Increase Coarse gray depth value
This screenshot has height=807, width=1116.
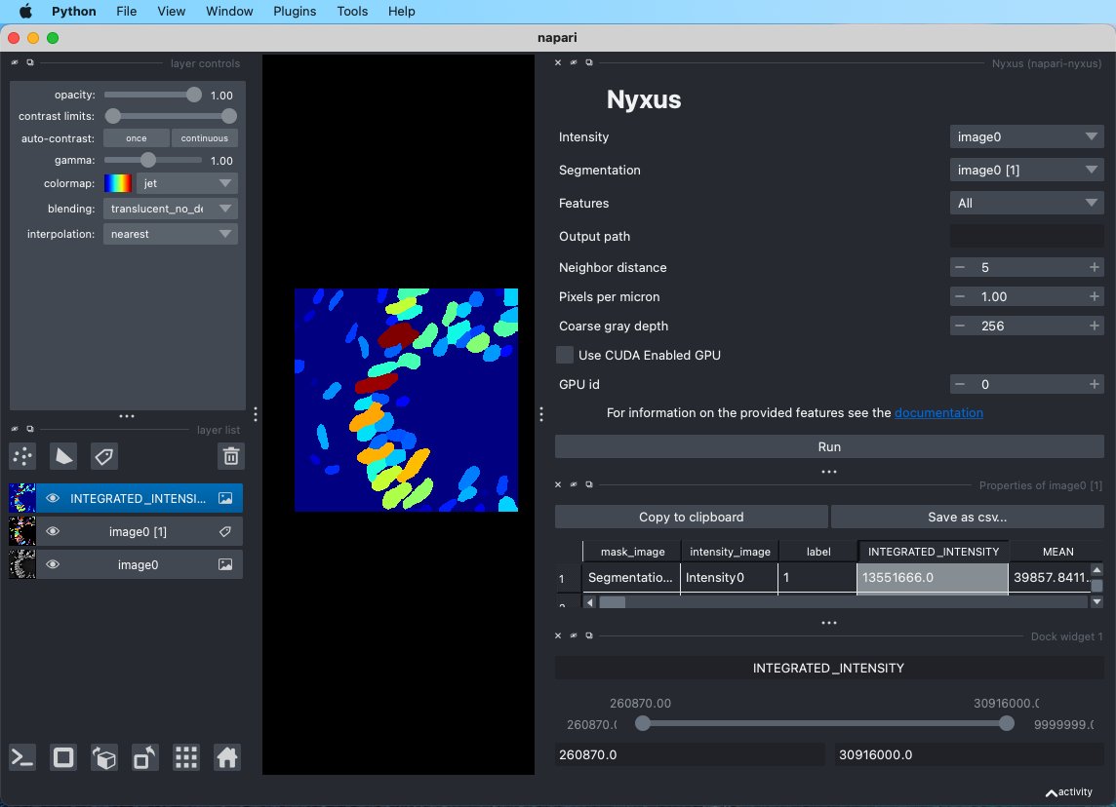(x=1094, y=326)
